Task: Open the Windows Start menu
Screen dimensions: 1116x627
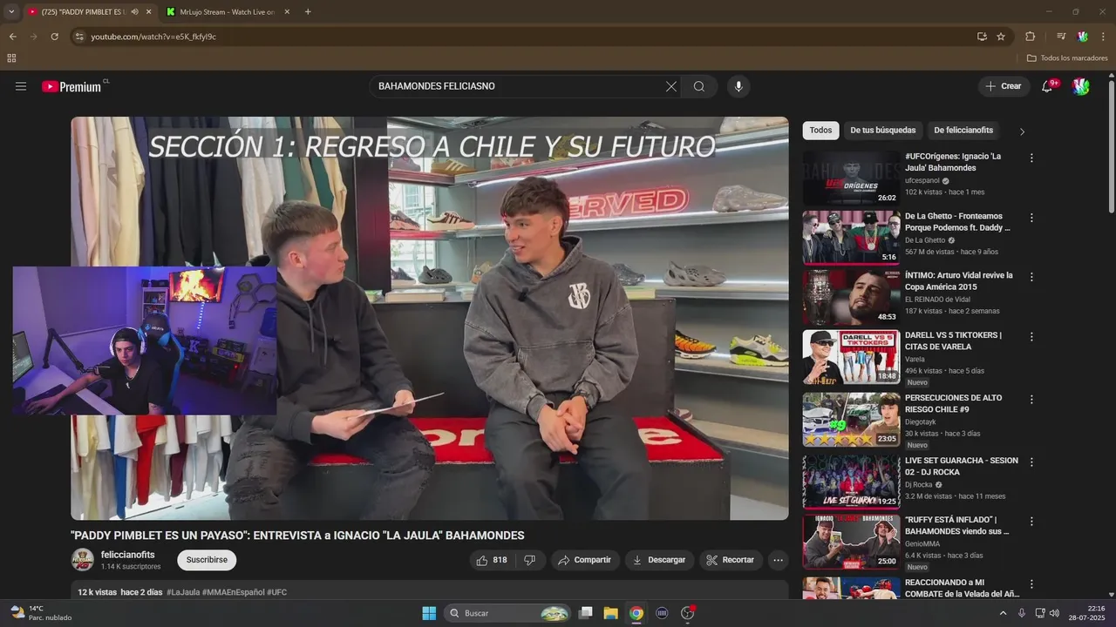Action: coord(429,613)
